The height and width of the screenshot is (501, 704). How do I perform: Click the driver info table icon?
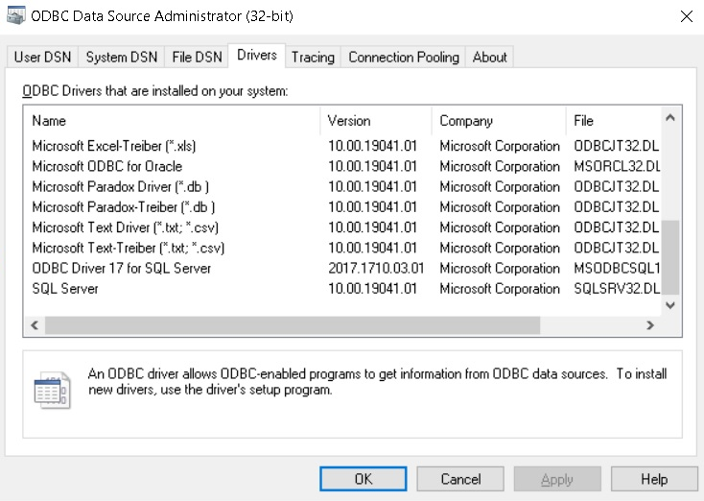pos(52,390)
